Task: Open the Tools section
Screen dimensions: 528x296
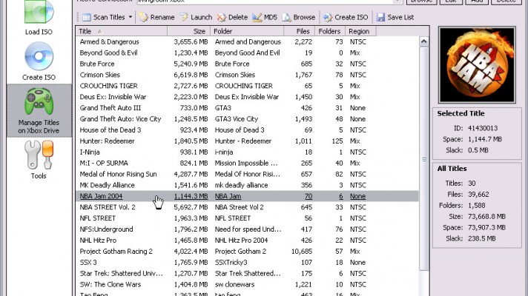Action: coord(39,160)
